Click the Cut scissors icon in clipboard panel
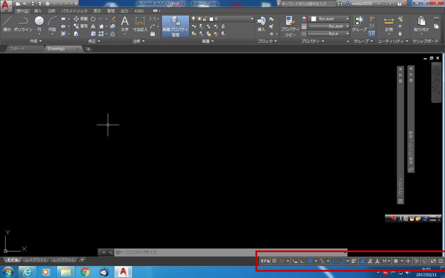This screenshot has height=278, width=445. point(437,19)
